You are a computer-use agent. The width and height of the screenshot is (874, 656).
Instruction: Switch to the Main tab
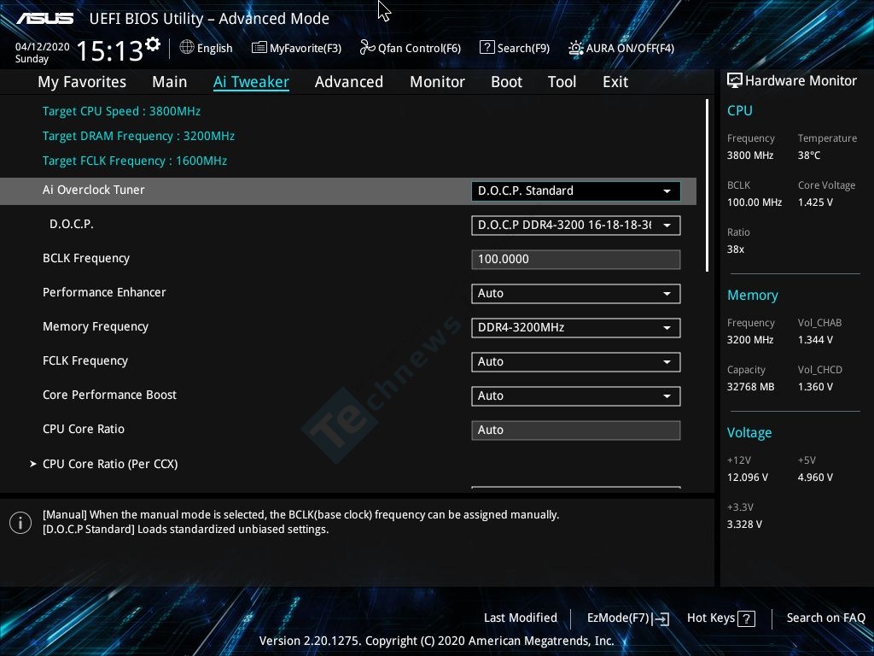coord(170,82)
